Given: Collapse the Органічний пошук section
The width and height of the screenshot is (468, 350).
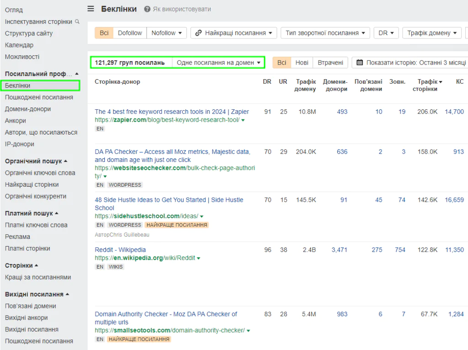Looking at the screenshot, I should [66, 161].
